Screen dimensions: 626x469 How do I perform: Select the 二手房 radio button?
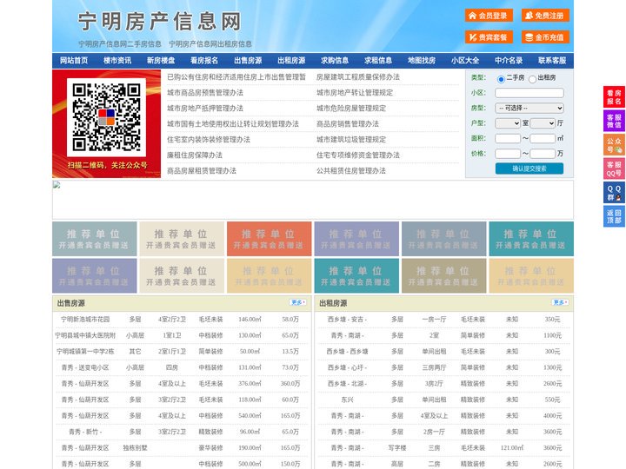[501, 79]
